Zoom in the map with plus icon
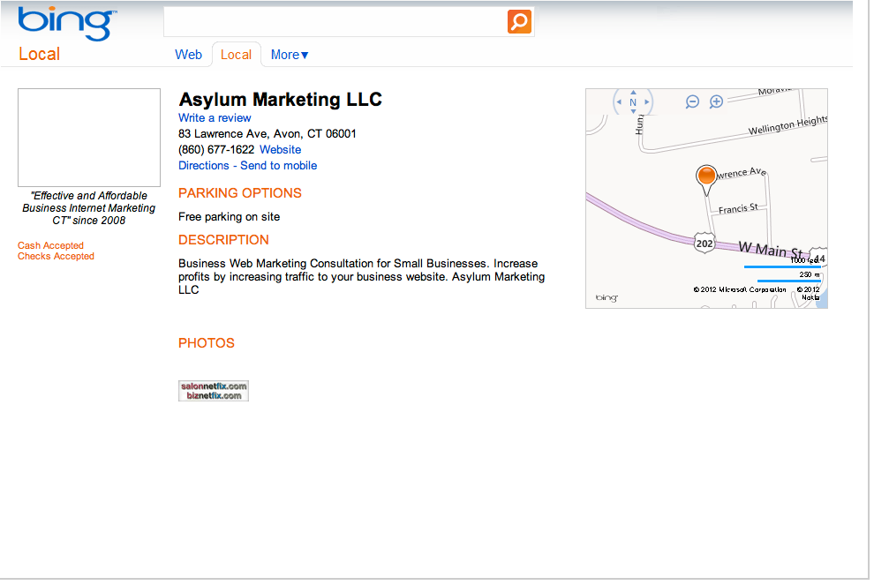 (x=717, y=101)
